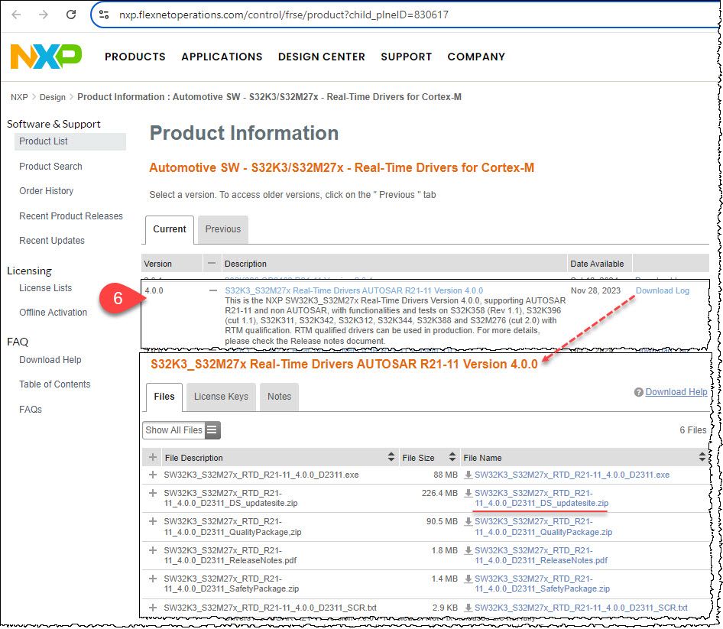Expand the QualityPackage.zip file row
This screenshot has height=629, width=723.
tap(153, 521)
